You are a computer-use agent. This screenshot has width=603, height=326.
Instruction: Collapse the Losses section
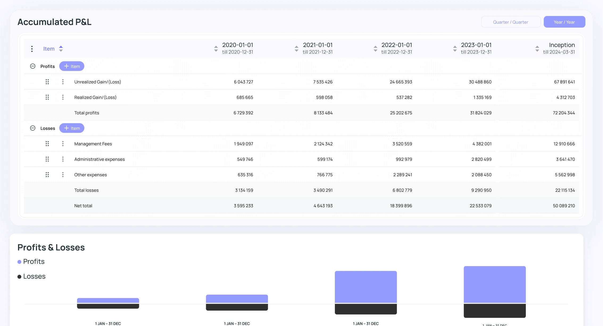(x=33, y=128)
